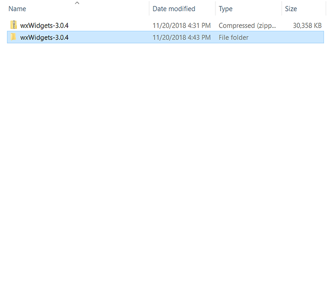
Task: Click the File folder type cell
Action: [x=234, y=37]
